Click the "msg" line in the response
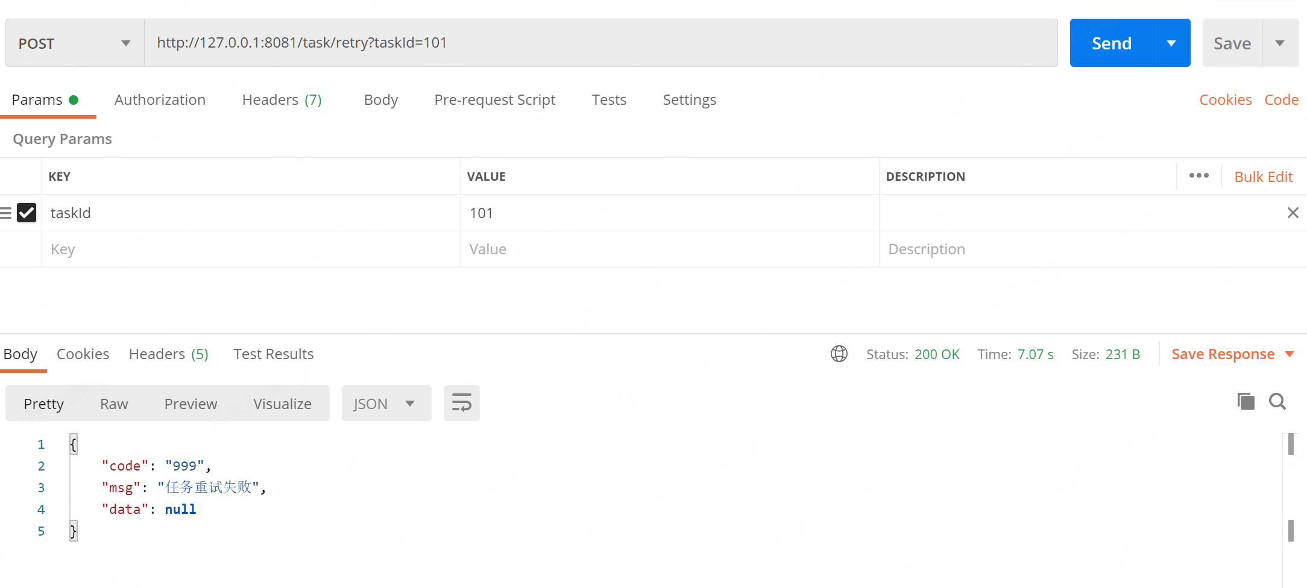This screenshot has height=588, width=1307. pyautogui.click(x=184, y=487)
